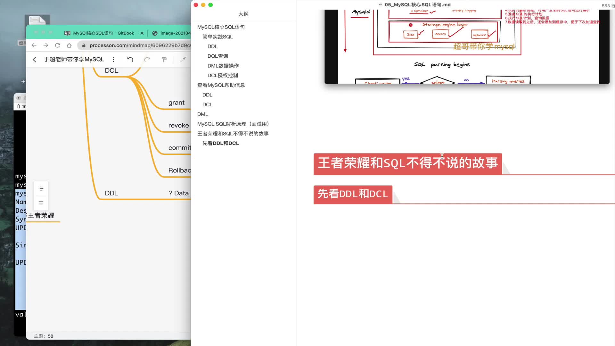Image resolution: width=615 pixels, height=346 pixels.
Task: Select the Rollback mindmap node
Action: pos(179,170)
